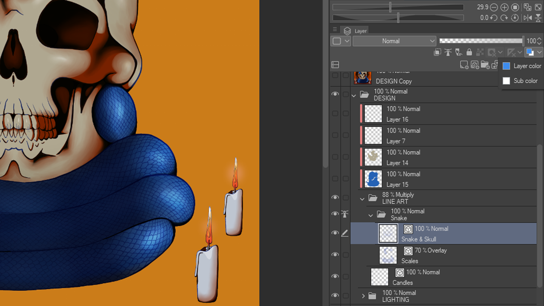The height and width of the screenshot is (306, 544).
Task: Show the hidden Layer 16
Action: tap(335, 113)
